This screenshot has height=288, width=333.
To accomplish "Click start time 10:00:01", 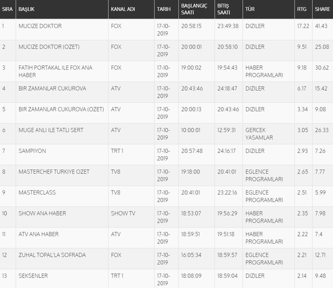I will tap(191, 130).
